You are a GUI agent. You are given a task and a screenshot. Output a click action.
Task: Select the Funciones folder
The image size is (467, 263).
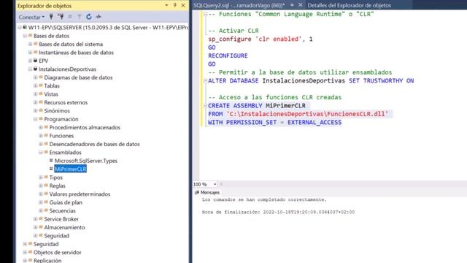click(61, 136)
